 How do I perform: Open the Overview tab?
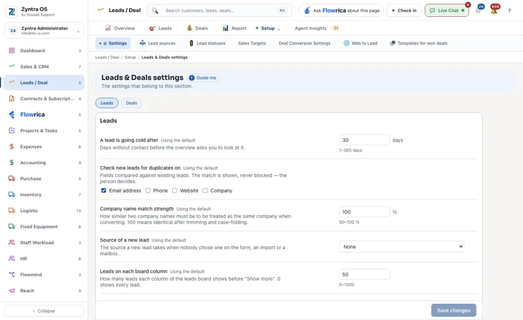(120, 28)
